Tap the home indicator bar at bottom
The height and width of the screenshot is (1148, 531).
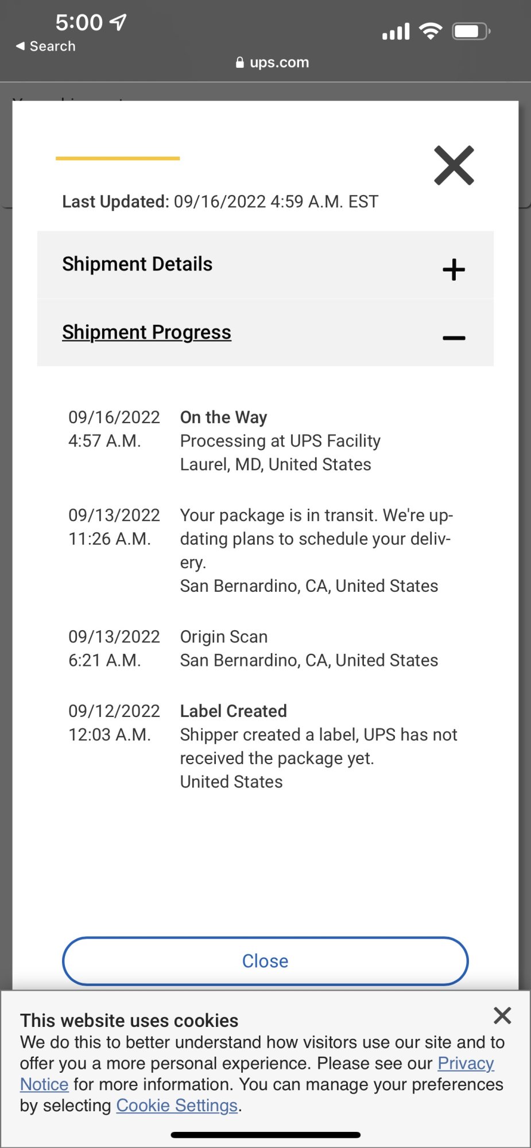[265, 1135]
